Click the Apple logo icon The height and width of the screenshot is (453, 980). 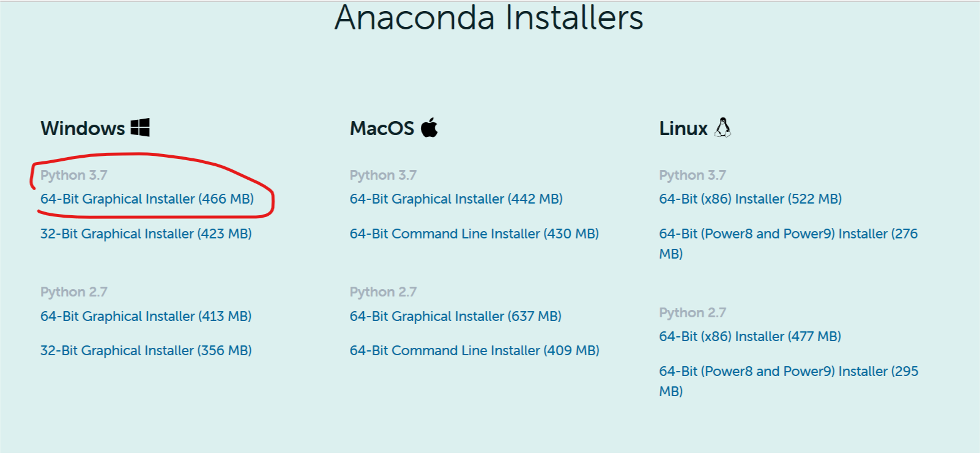429,128
